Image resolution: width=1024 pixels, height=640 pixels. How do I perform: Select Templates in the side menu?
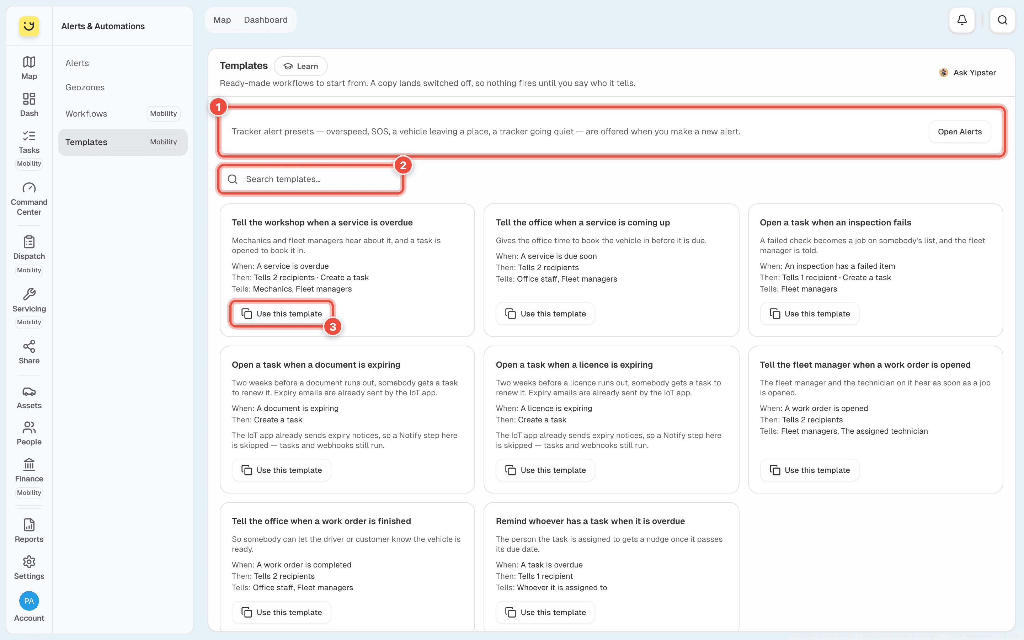(123, 142)
